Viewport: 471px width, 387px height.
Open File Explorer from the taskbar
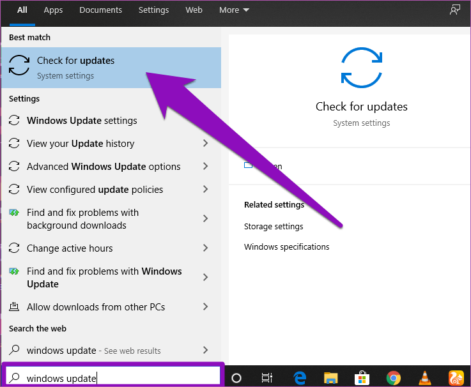pos(330,377)
